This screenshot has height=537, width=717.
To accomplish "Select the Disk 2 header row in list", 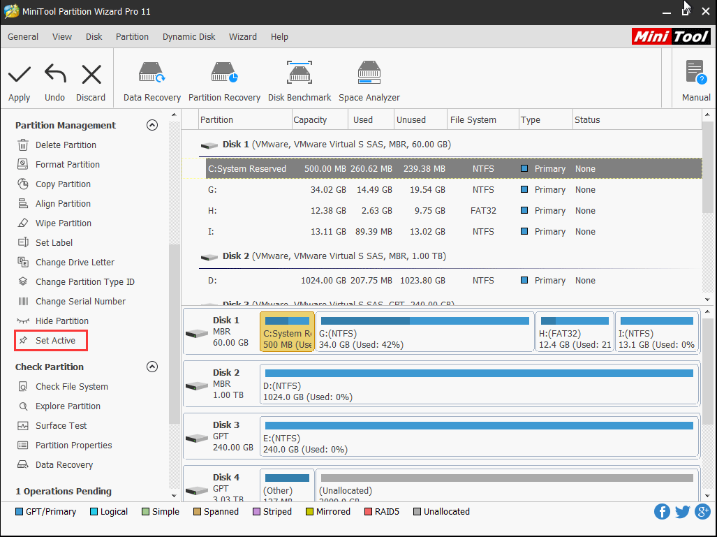I will (442, 256).
